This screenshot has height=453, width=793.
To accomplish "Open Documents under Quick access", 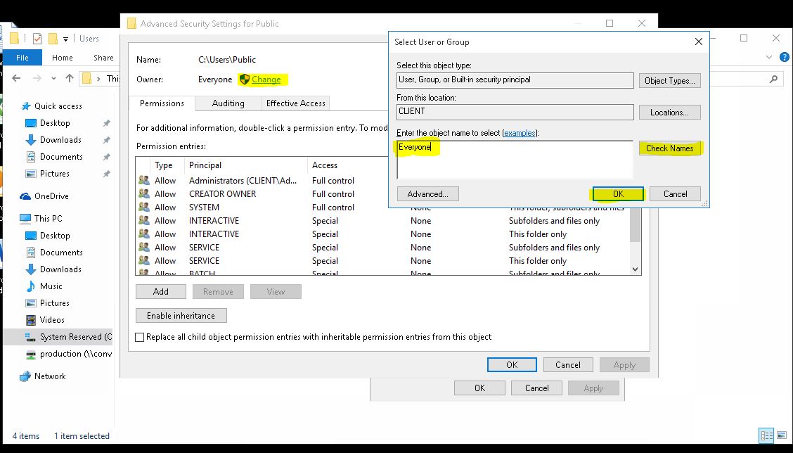I will pyautogui.click(x=61, y=157).
